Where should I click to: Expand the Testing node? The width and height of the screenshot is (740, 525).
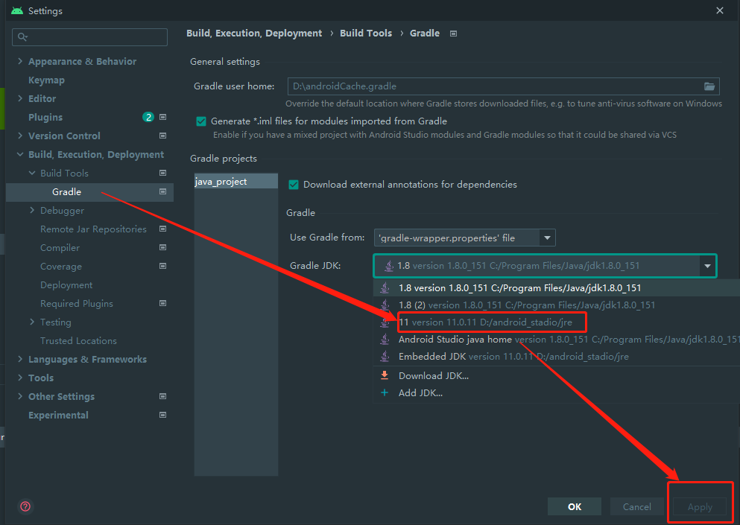coord(32,322)
